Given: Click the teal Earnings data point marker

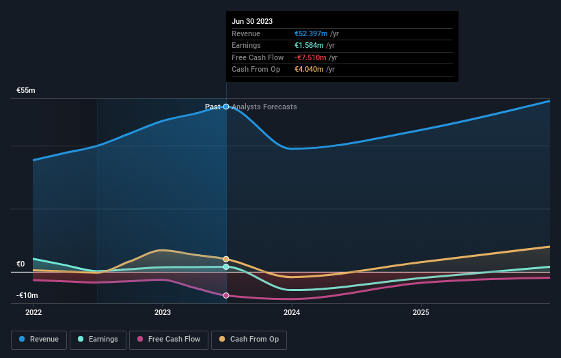Looking at the screenshot, I should click(226, 267).
